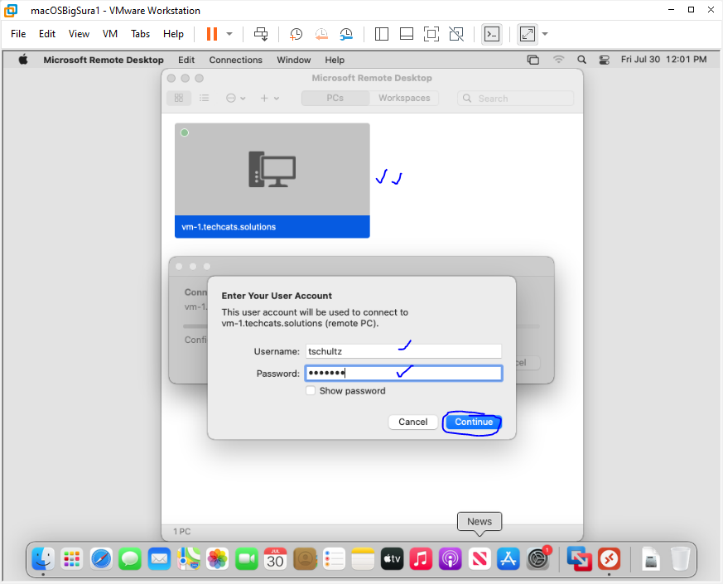Click the Continue button in the dialog
The height and width of the screenshot is (584, 723).
[x=474, y=422]
